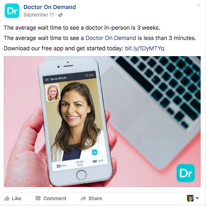Click the camera Pics icon on phone
This screenshot has width=206, height=206.
(x=58, y=166)
